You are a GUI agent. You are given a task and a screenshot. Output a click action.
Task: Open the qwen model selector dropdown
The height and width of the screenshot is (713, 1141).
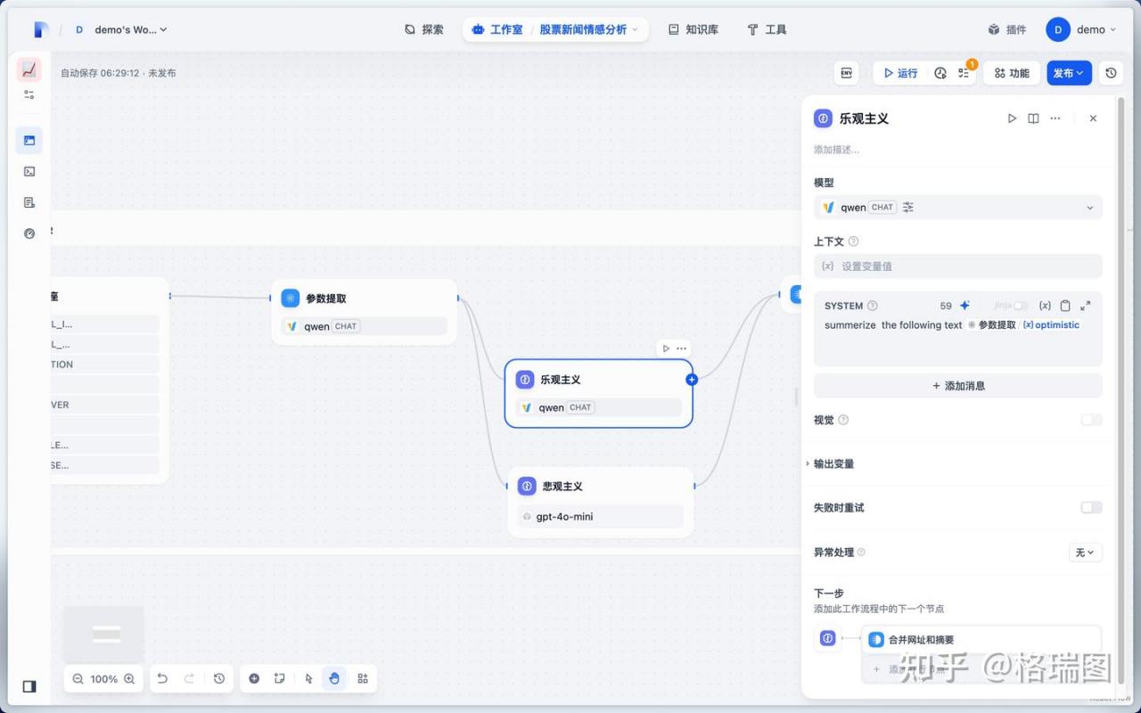[x=957, y=207]
